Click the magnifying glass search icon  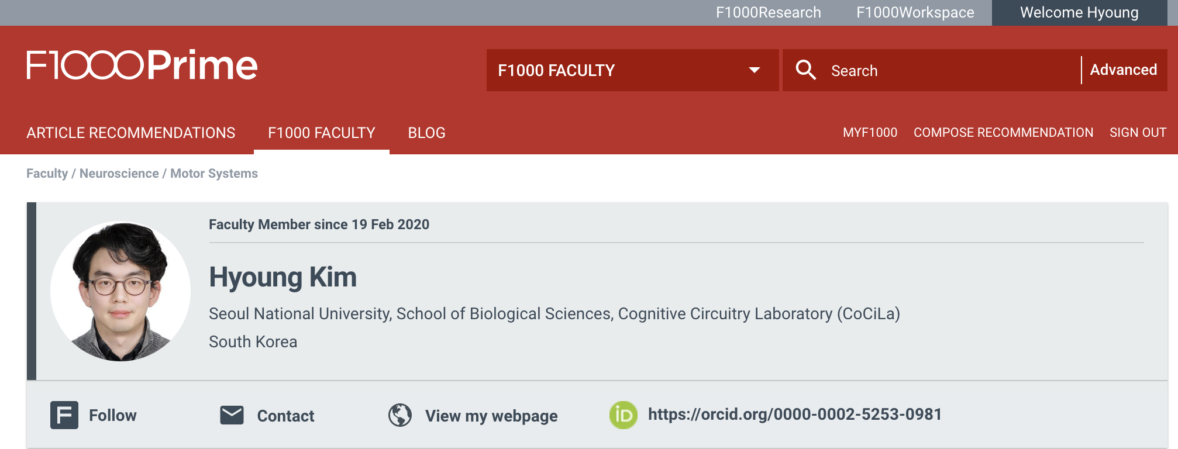[807, 70]
